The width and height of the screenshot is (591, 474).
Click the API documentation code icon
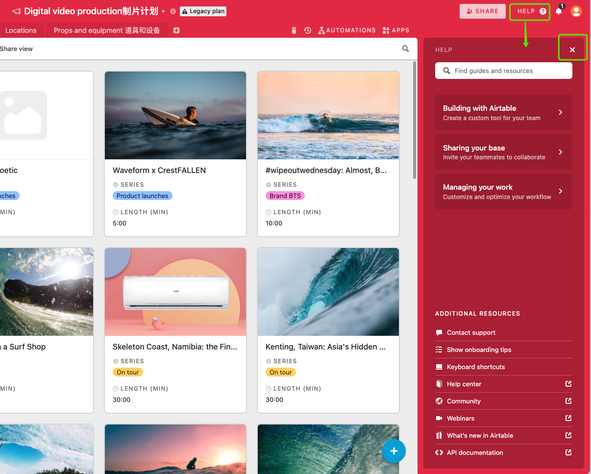pyautogui.click(x=439, y=452)
